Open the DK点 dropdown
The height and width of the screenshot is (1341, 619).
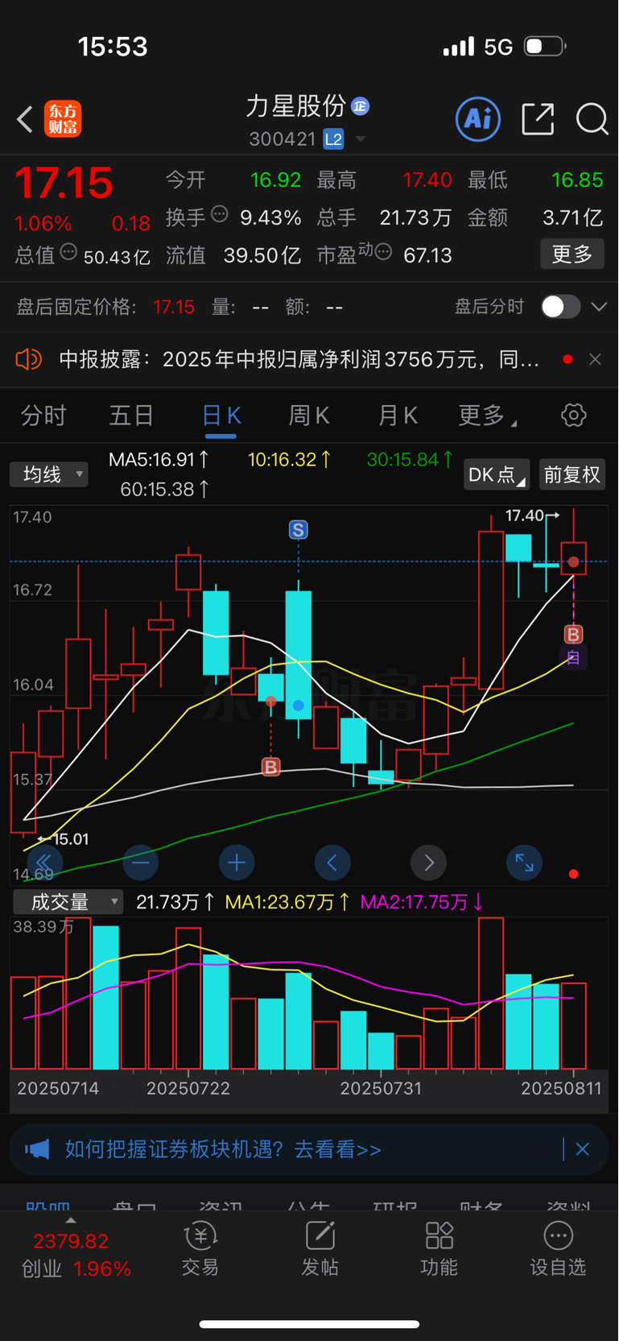click(x=497, y=475)
